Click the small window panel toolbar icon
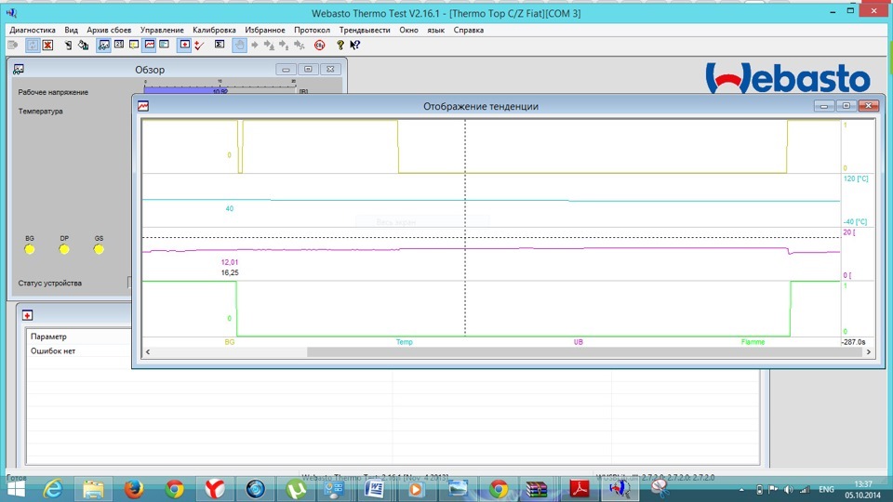 164,45
